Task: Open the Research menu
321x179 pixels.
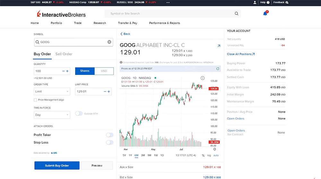Action: point(100,23)
